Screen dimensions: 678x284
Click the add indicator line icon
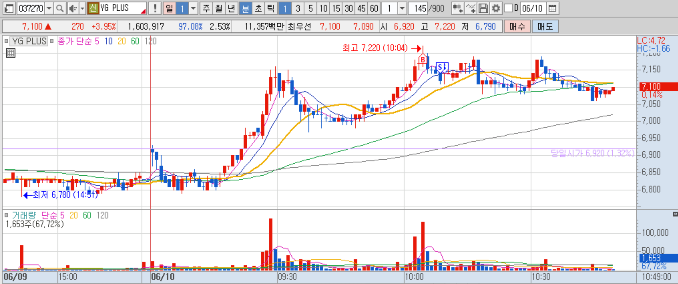tap(470, 9)
